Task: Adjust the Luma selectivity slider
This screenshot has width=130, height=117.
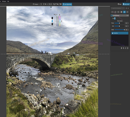Action: pos(119,26)
